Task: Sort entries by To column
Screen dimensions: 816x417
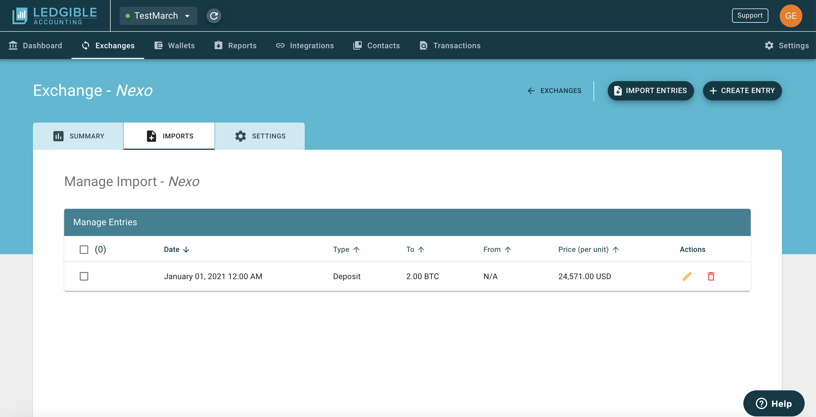Action: 415,250
